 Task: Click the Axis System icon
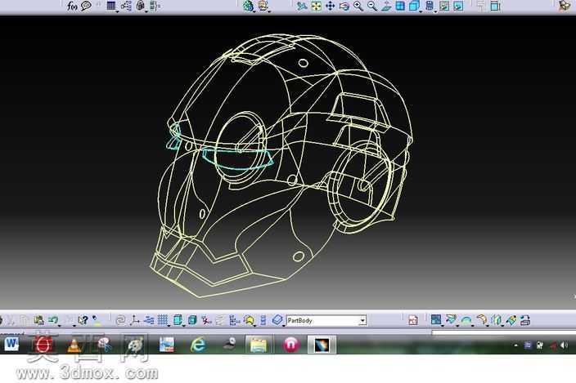[x=134, y=320]
